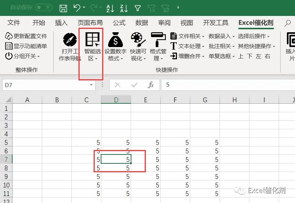This screenshot has height=203, width=295.
Task: Switch to the 开发工具 tab
Action: pyautogui.click(x=216, y=23)
